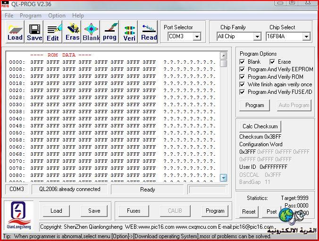This screenshot has width=319, height=241.
Task: Click the QianLongsheng logo image
Action: click(x=18, y=215)
